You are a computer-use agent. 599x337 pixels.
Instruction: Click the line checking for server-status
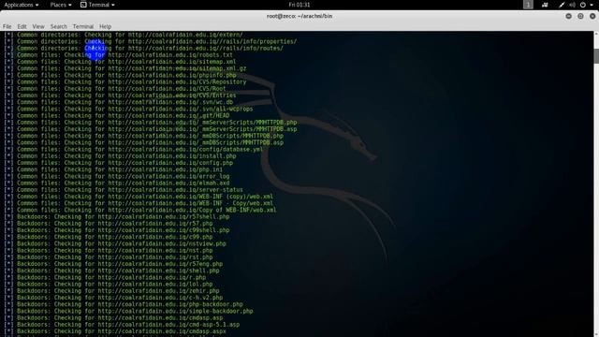(124, 189)
